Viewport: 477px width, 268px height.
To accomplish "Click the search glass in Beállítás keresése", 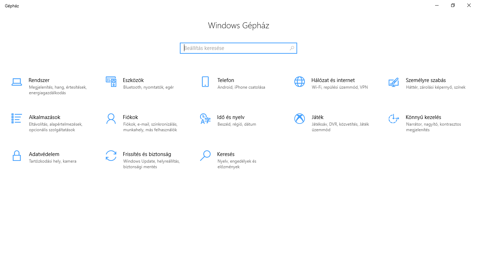I will (x=292, y=48).
